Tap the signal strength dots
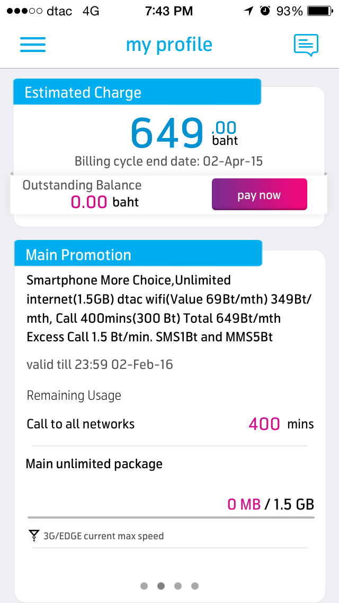This screenshot has width=339, height=603. pos(22,11)
